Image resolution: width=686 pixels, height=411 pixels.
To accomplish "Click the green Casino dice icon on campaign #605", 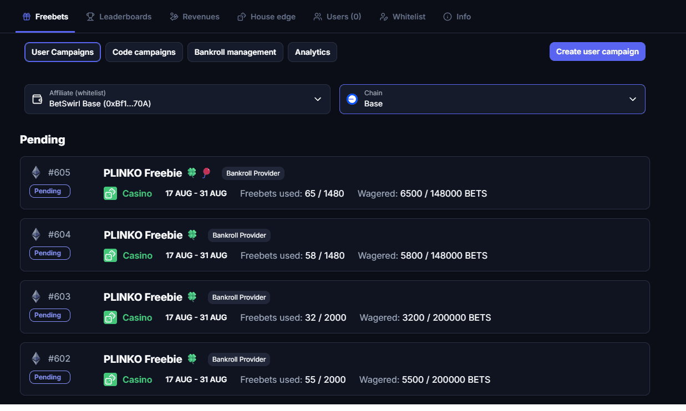I will pyautogui.click(x=110, y=193).
